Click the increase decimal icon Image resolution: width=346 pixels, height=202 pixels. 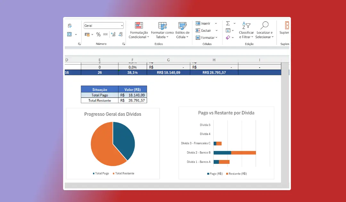113,34
